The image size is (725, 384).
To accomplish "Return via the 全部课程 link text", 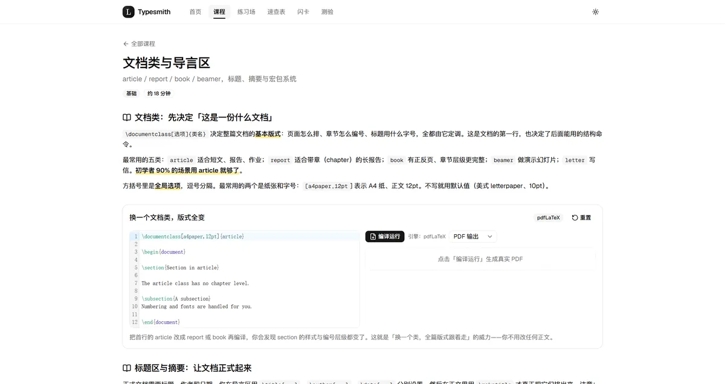I will pos(143,43).
